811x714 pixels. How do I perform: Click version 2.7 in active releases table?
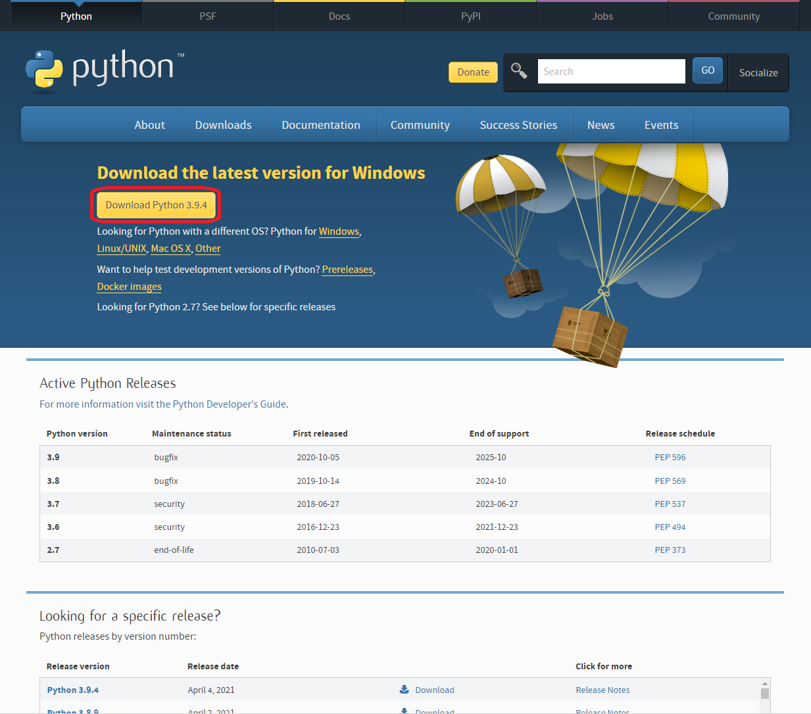[x=53, y=550]
